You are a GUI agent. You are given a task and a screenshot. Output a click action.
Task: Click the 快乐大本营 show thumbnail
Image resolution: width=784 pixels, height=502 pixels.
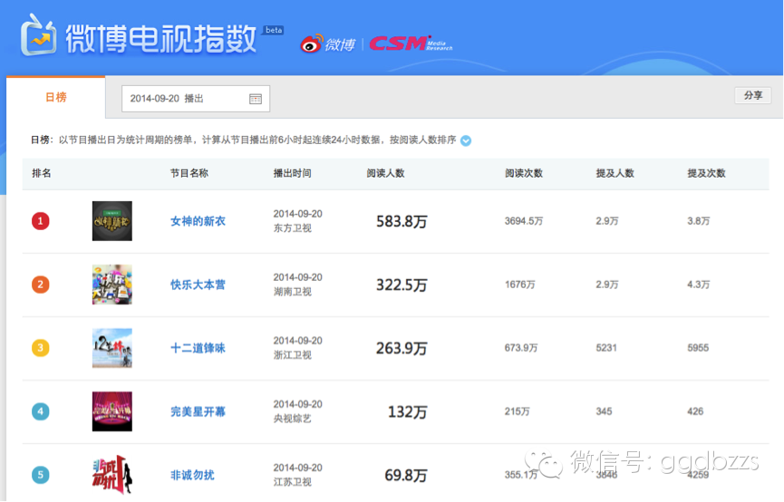[111, 285]
